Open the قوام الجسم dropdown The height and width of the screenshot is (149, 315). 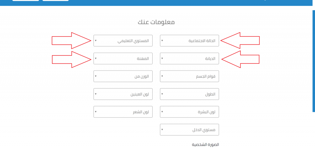[189, 76]
